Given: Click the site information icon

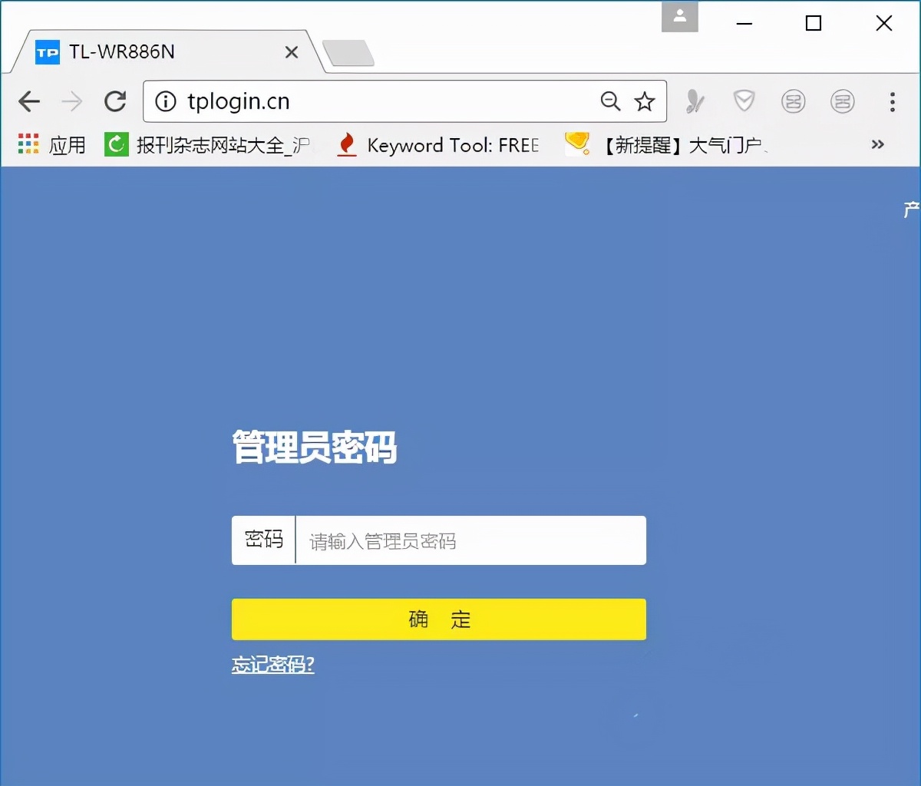Looking at the screenshot, I should click(x=166, y=101).
